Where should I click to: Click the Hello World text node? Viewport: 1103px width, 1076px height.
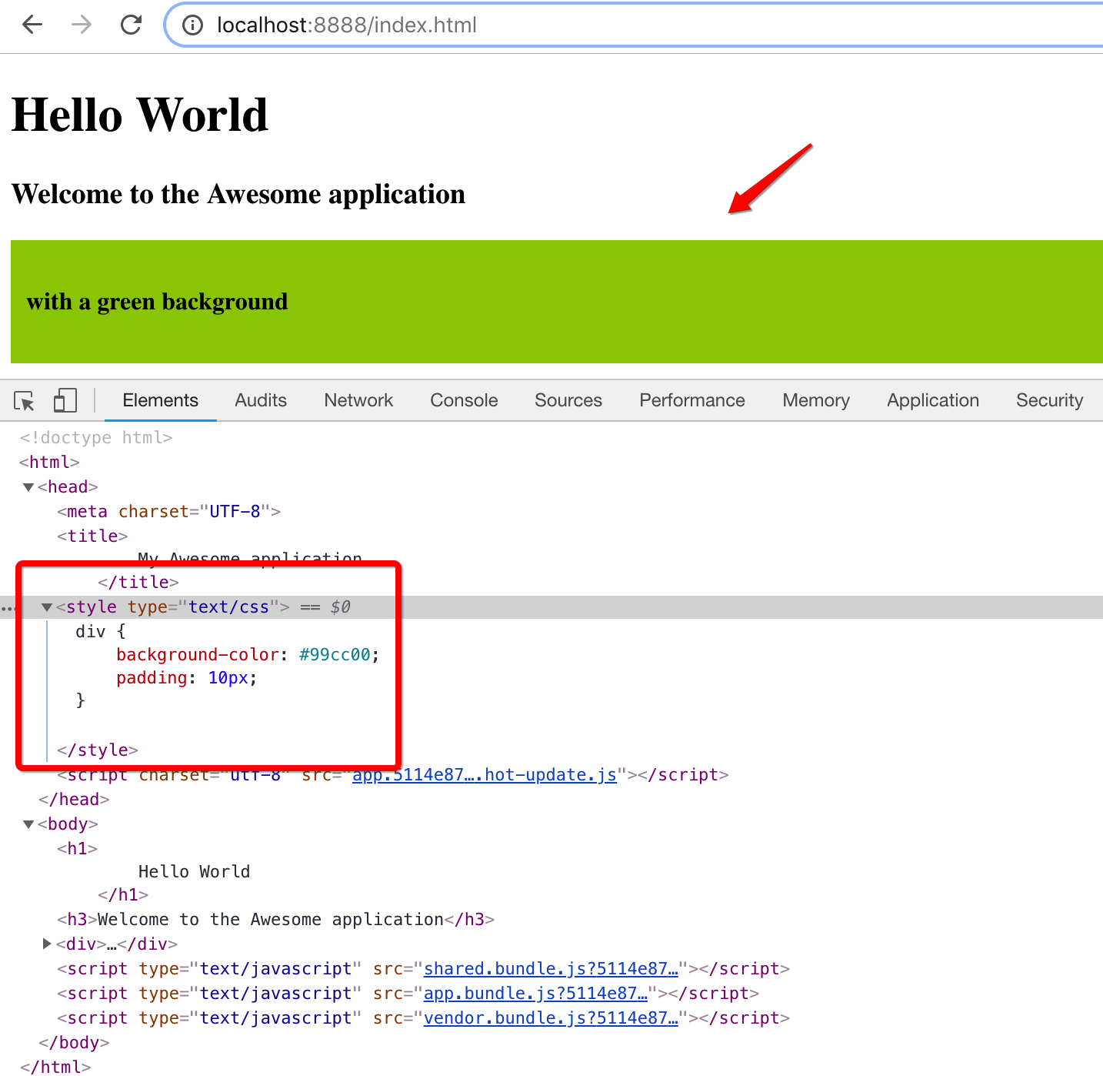[x=194, y=871]
